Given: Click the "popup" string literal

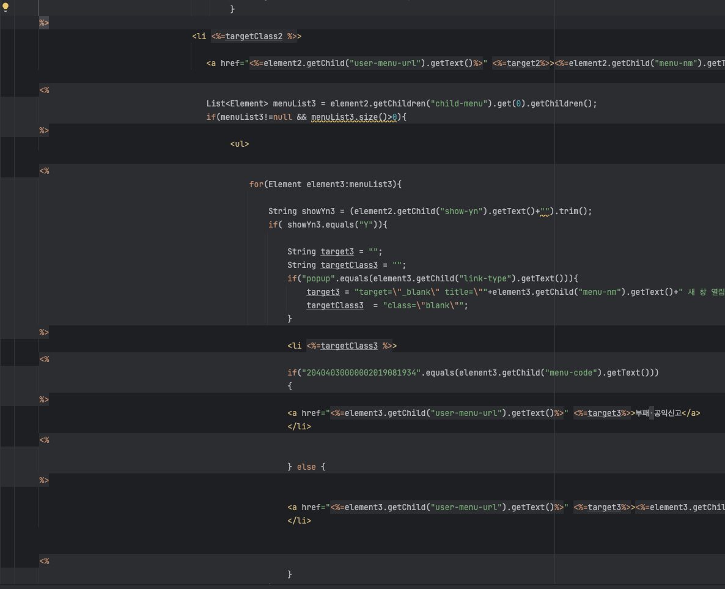Looking at the screenshot, I should coord(318,278).
